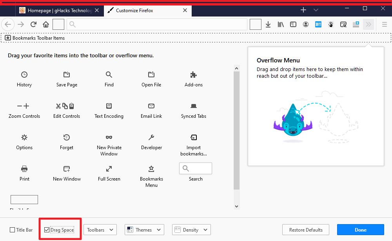Open the Themes dropdown
The height and width of the screenshot is (241, 392).
(x=144, y=230)
